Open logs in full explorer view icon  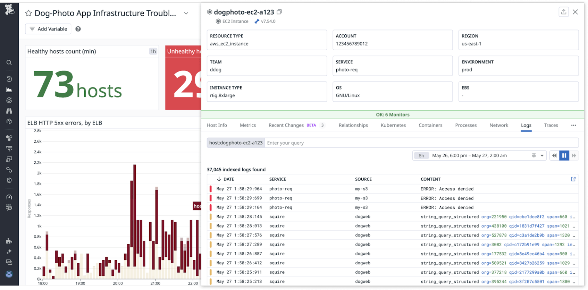tap(573, 179)
